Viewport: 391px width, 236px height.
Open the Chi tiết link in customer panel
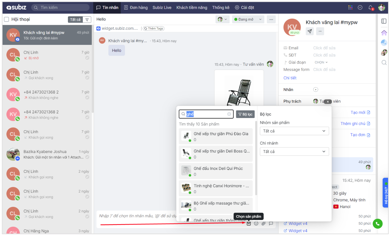(x=290, y=78)
